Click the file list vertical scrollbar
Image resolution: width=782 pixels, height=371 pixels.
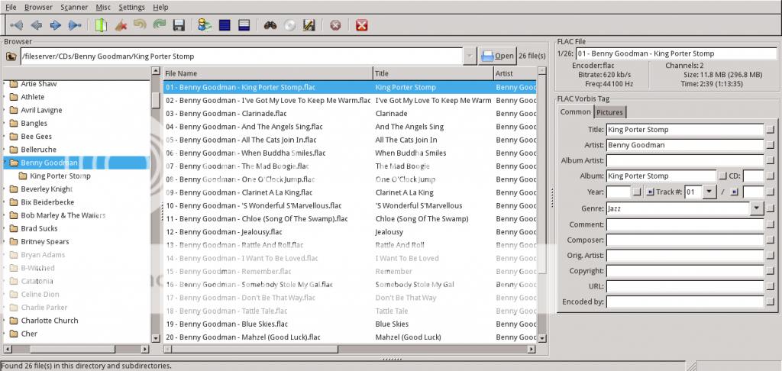(x=541, y=206)
